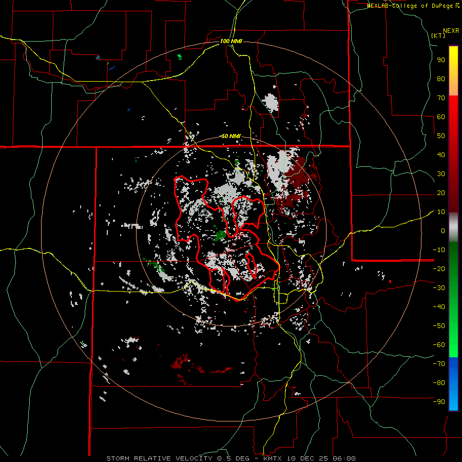
Task: Click the positive 70 value on the velocity scale
Action: (441, 98)
